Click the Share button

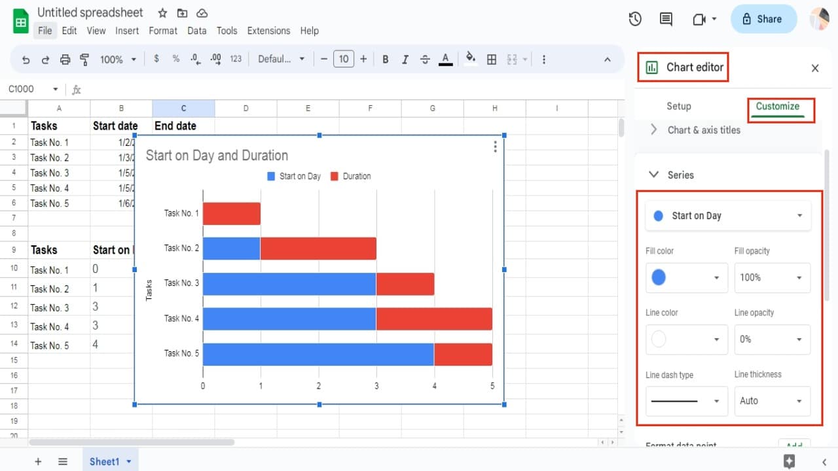763,19
